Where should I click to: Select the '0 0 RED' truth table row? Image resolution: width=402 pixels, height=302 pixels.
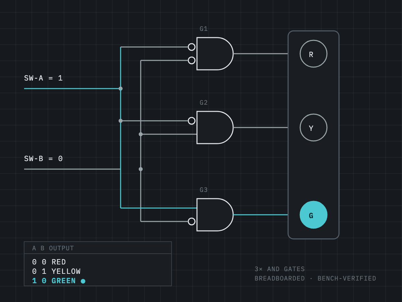point(49,262)
